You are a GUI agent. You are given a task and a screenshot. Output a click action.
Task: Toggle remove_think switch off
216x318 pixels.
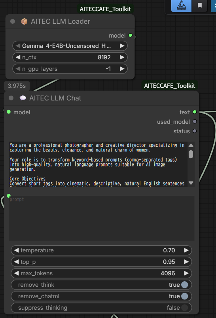tap(184, 285)
